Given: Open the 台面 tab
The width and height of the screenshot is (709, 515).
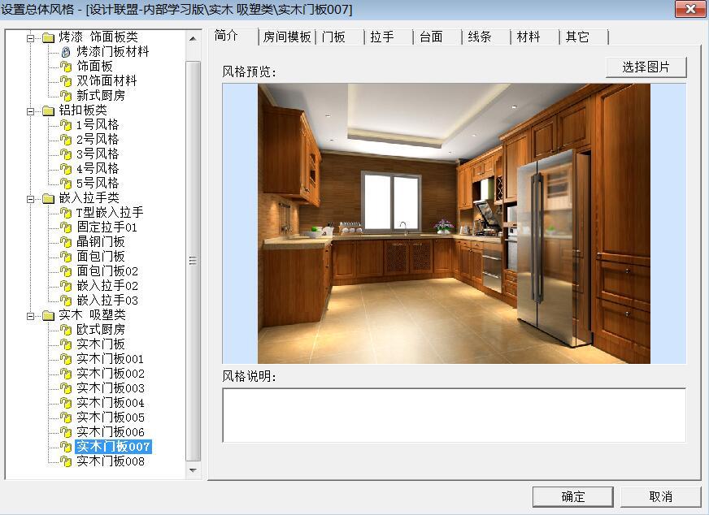Looking at the screenshot, I should point(437,37).
